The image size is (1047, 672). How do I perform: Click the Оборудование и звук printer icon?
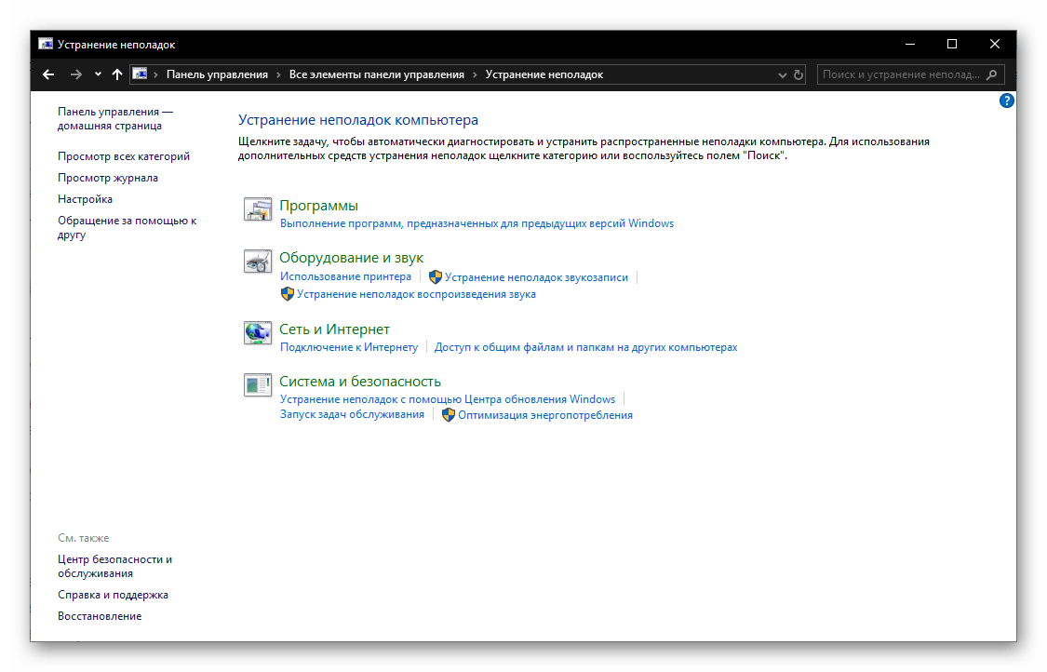click(x=258, y=262)
